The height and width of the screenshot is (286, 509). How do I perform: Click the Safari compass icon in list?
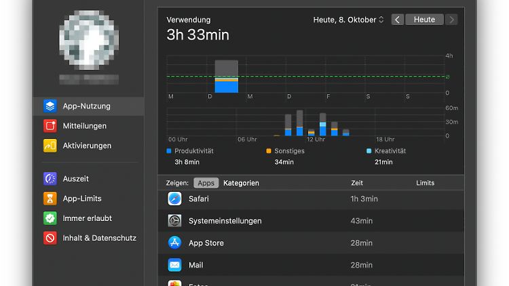coord(174,199)
